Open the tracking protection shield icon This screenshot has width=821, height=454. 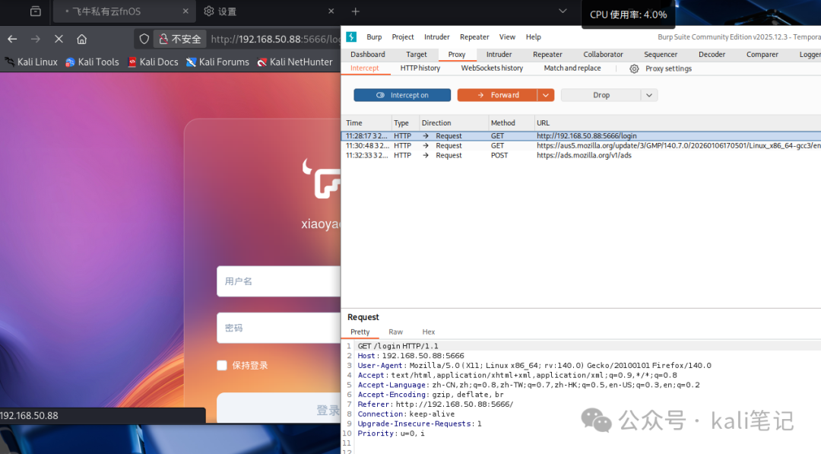[144, 38]
